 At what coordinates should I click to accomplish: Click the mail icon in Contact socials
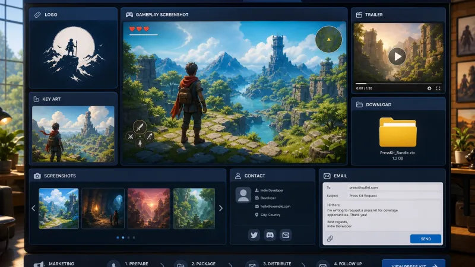(286, 235)
